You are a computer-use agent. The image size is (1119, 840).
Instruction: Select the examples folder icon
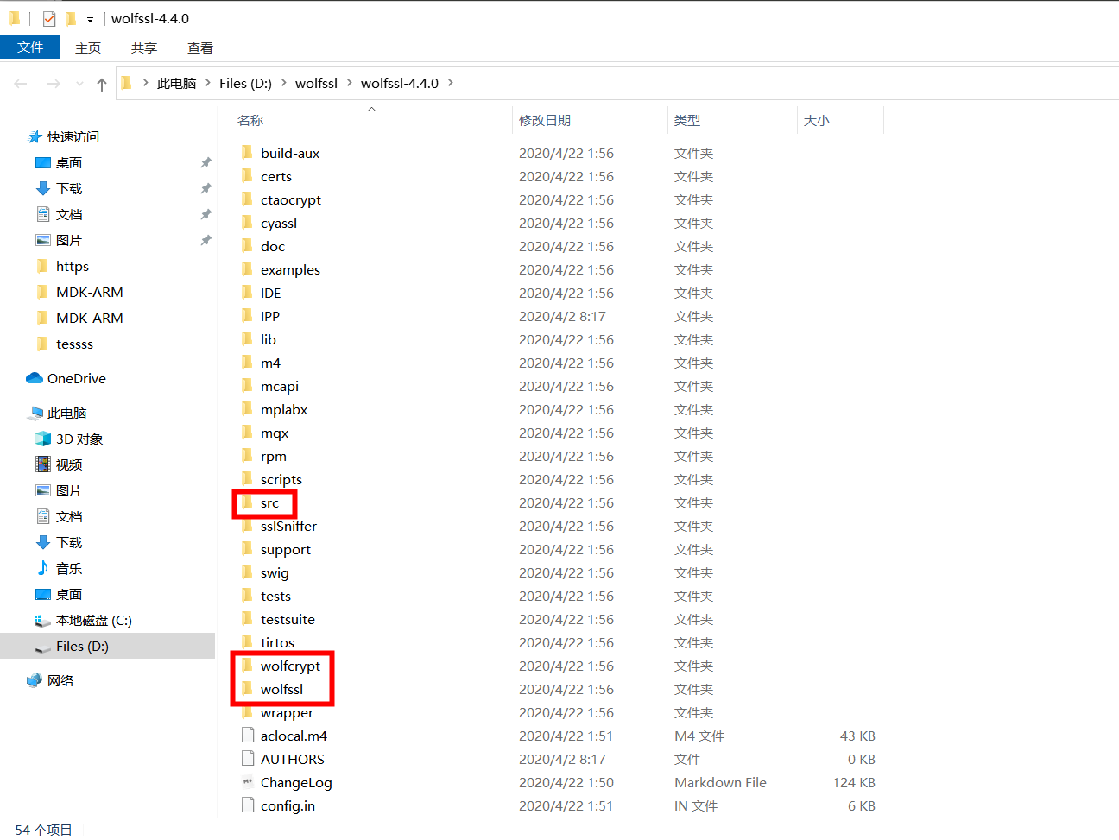pos(247,269)
